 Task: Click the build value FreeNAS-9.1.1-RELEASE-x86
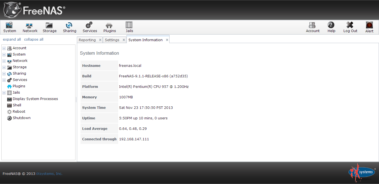pyautogui.click(x=153, y=76)
